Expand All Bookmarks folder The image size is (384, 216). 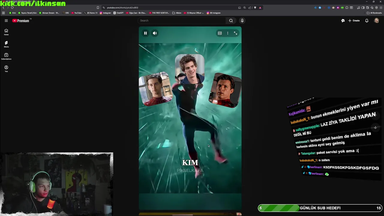374,13
